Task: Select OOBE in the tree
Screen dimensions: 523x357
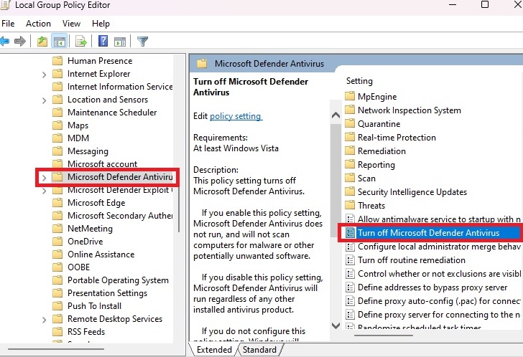Action: 79,267
